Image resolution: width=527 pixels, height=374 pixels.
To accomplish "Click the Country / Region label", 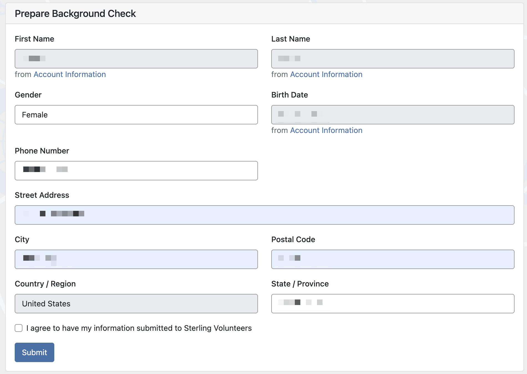I will coord(45,284).
